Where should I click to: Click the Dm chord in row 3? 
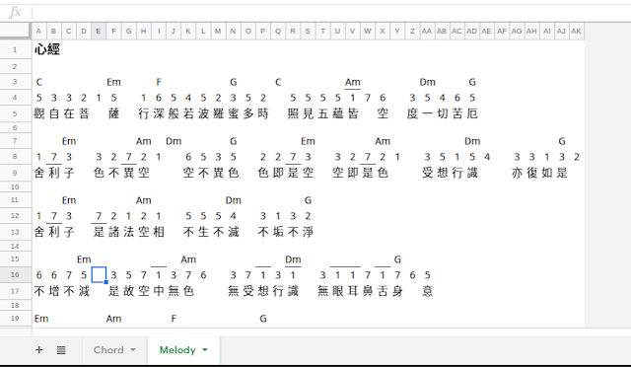427,82
